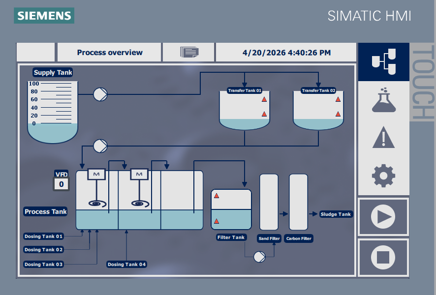The height and width of the screenshot is (295, 436).
Task: Click the first agitator spiral impeller
Action: (97, 204)
